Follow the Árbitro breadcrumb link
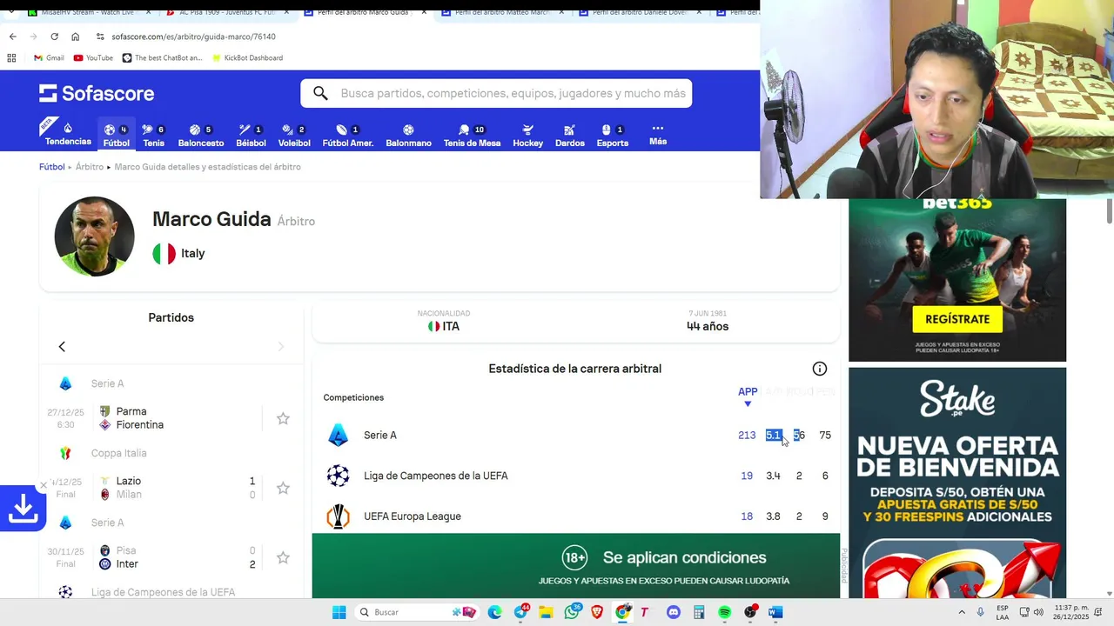This screenshot has width=1114, height=626. click(x=90, y=167)
